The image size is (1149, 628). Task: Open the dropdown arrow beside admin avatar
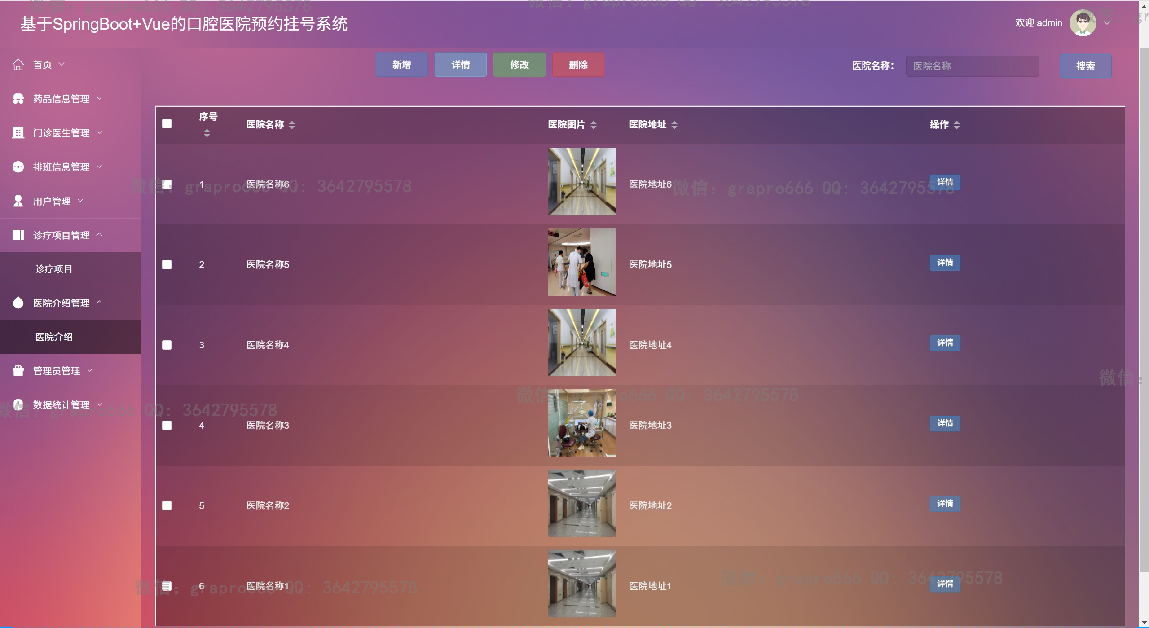pyautogui.click(x=1107, y=23)
